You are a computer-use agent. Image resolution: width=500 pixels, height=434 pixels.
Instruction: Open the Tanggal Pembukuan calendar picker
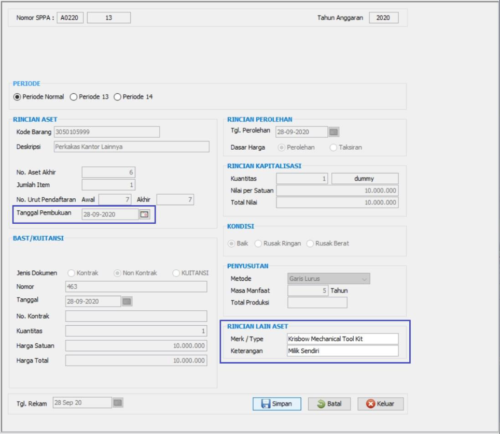[x=145, y=214]
